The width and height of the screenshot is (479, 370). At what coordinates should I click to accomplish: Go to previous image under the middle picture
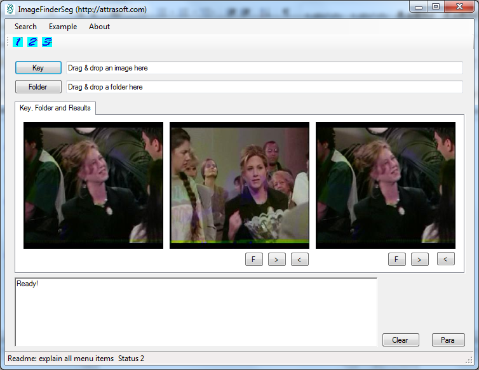pyautogui.click(x=300, y=260)
